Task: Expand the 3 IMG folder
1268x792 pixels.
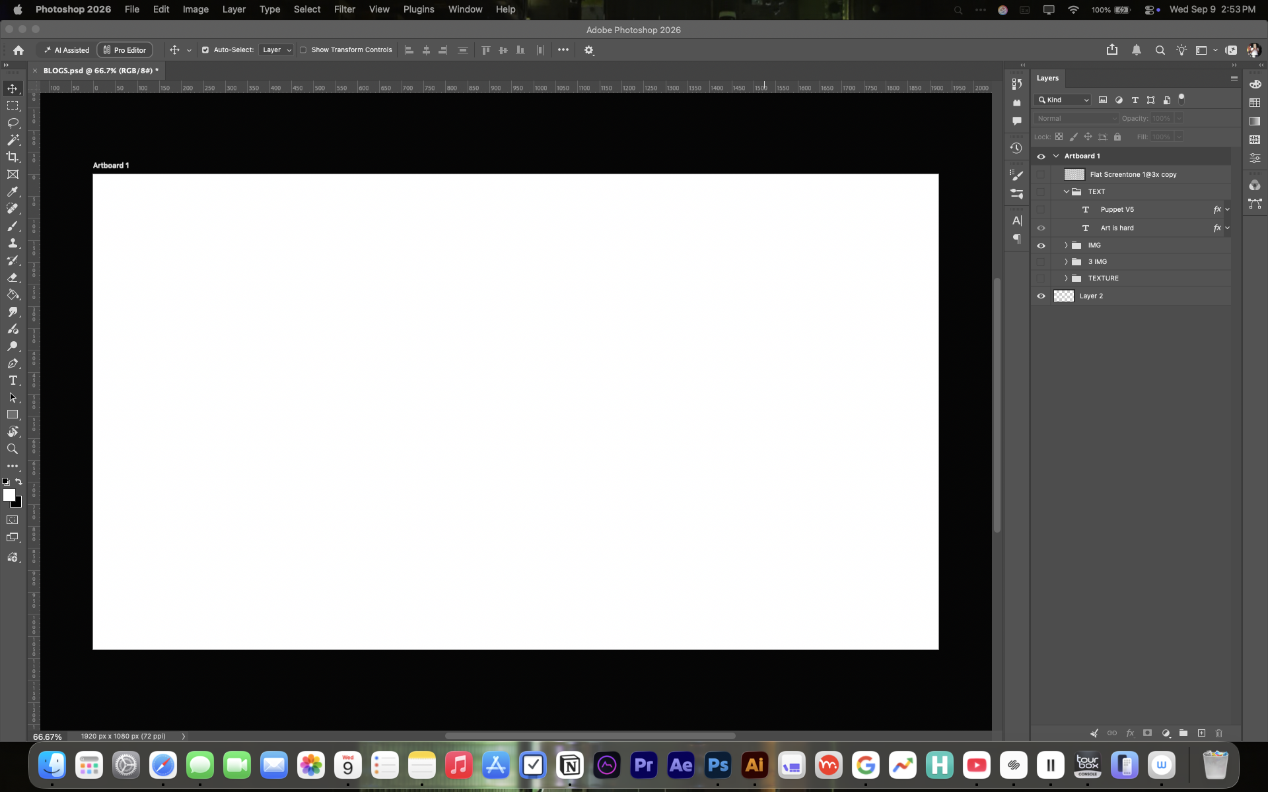Action: 1066,262
